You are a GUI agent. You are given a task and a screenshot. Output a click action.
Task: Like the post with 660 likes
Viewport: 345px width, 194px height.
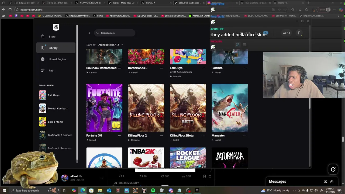click(165, 176)
